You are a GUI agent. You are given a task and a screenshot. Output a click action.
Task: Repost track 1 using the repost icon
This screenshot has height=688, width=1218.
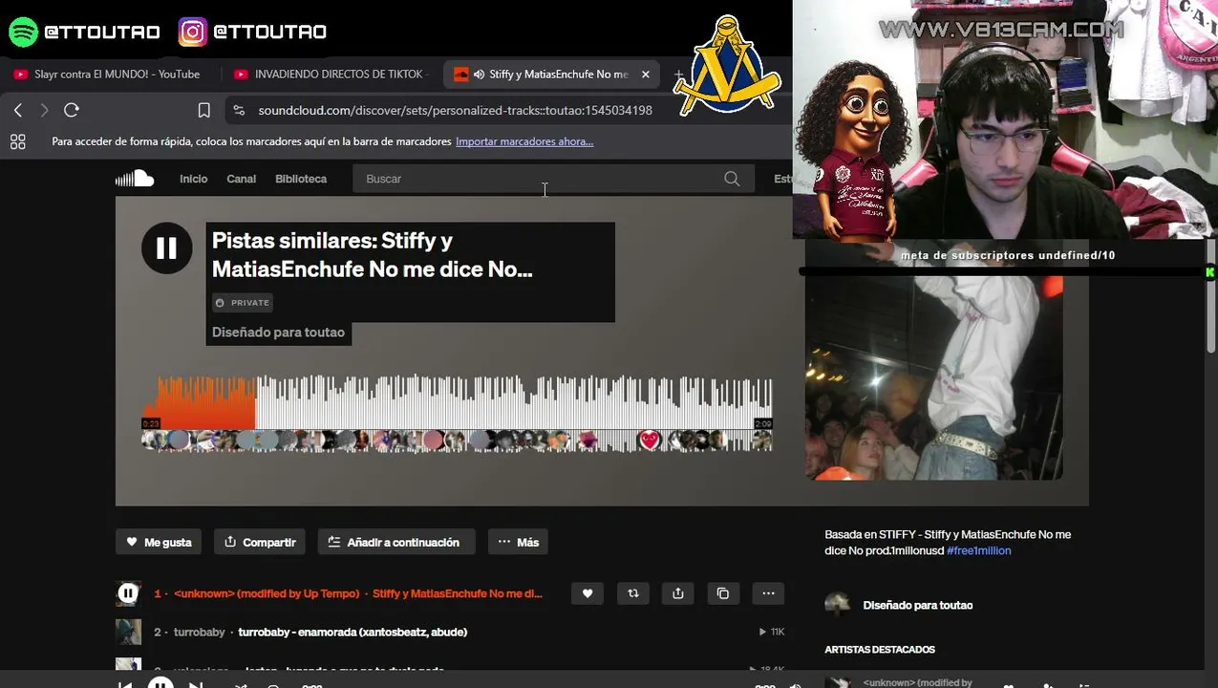click(x=632, y=593)
